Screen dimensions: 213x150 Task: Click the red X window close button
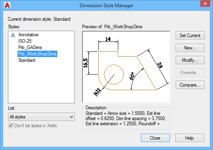tap(205, 4)
